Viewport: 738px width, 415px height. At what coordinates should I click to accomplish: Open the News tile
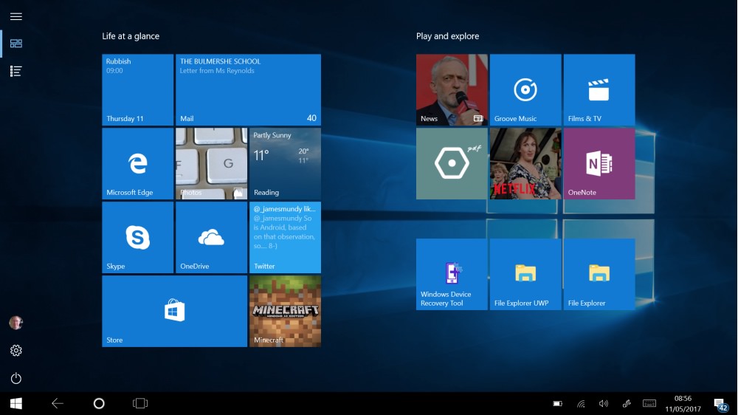[x=452, y=89]
